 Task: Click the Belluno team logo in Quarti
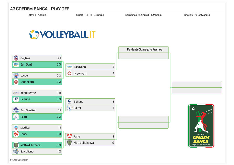[69, 102]
